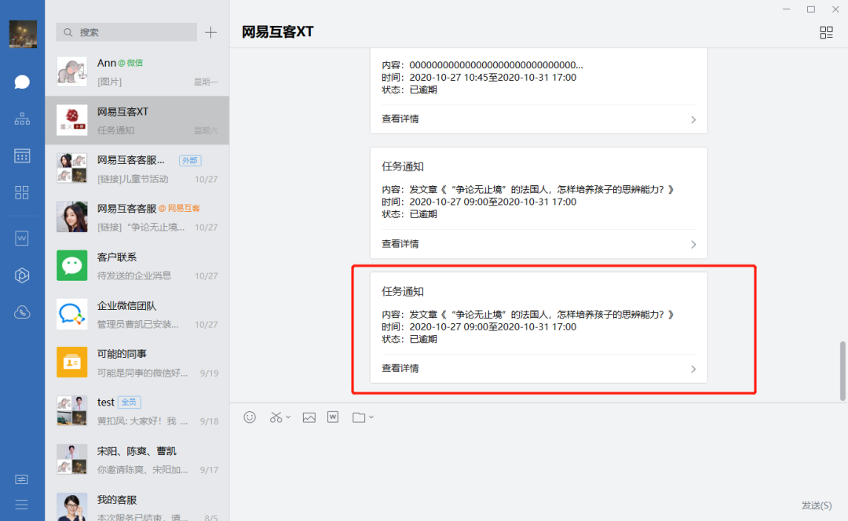Viewport: 848px width, 521px height.
Task: Open the cloud phone Meeting icon in sidebar
Action: tap(22, 312)
